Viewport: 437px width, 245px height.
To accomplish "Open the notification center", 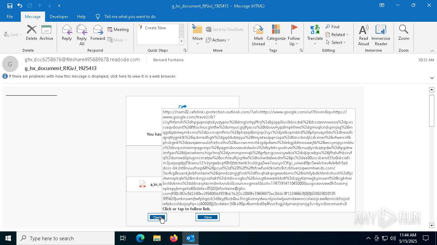I will click(x=426, y=238).
